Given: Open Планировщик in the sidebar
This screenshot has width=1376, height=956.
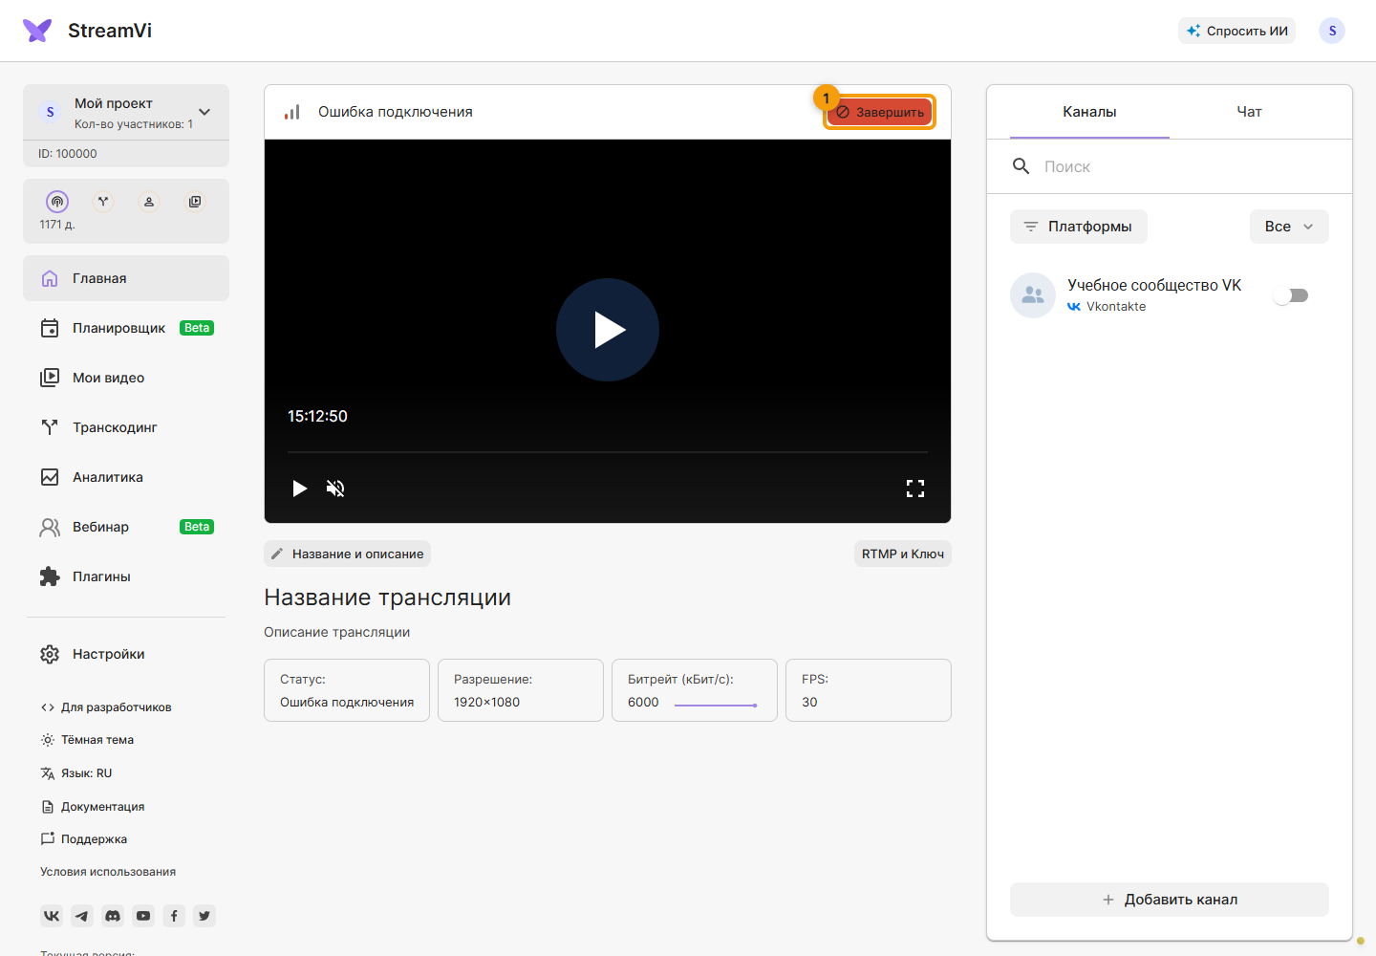Looking at the screenshot, I should [x=126, y=328].
